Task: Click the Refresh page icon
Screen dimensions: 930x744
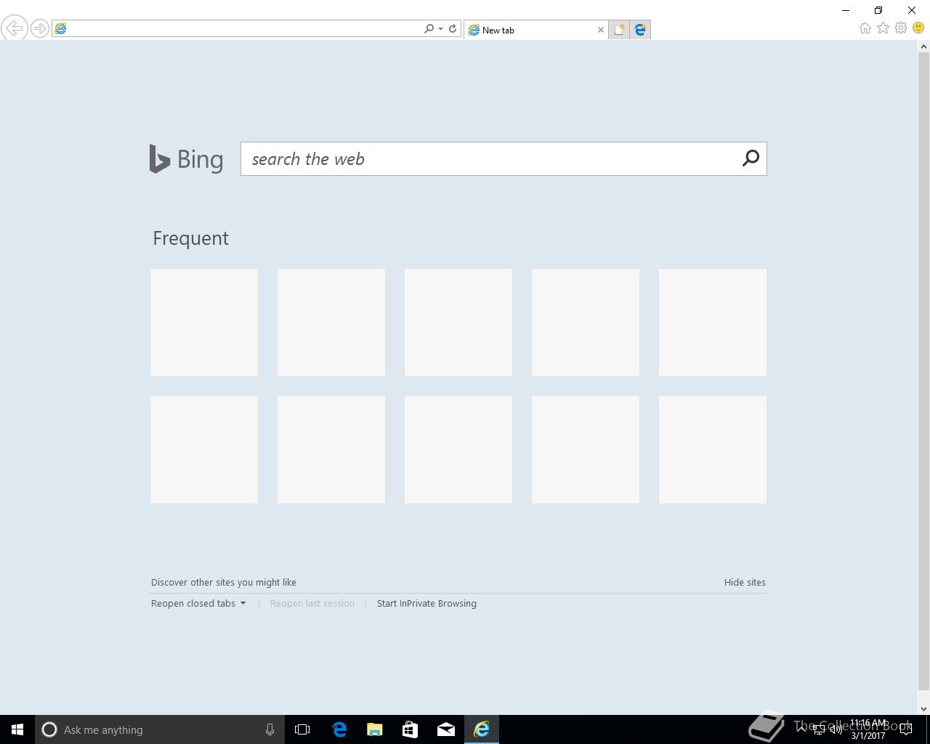Action: point(453,28)
